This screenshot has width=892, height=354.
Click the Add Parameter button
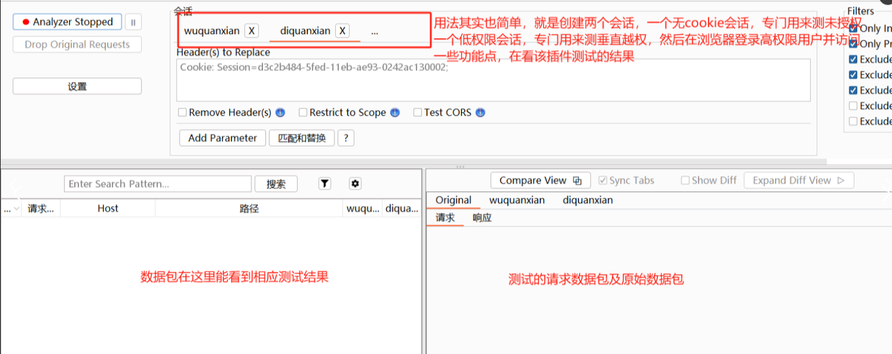pos(222,138)
